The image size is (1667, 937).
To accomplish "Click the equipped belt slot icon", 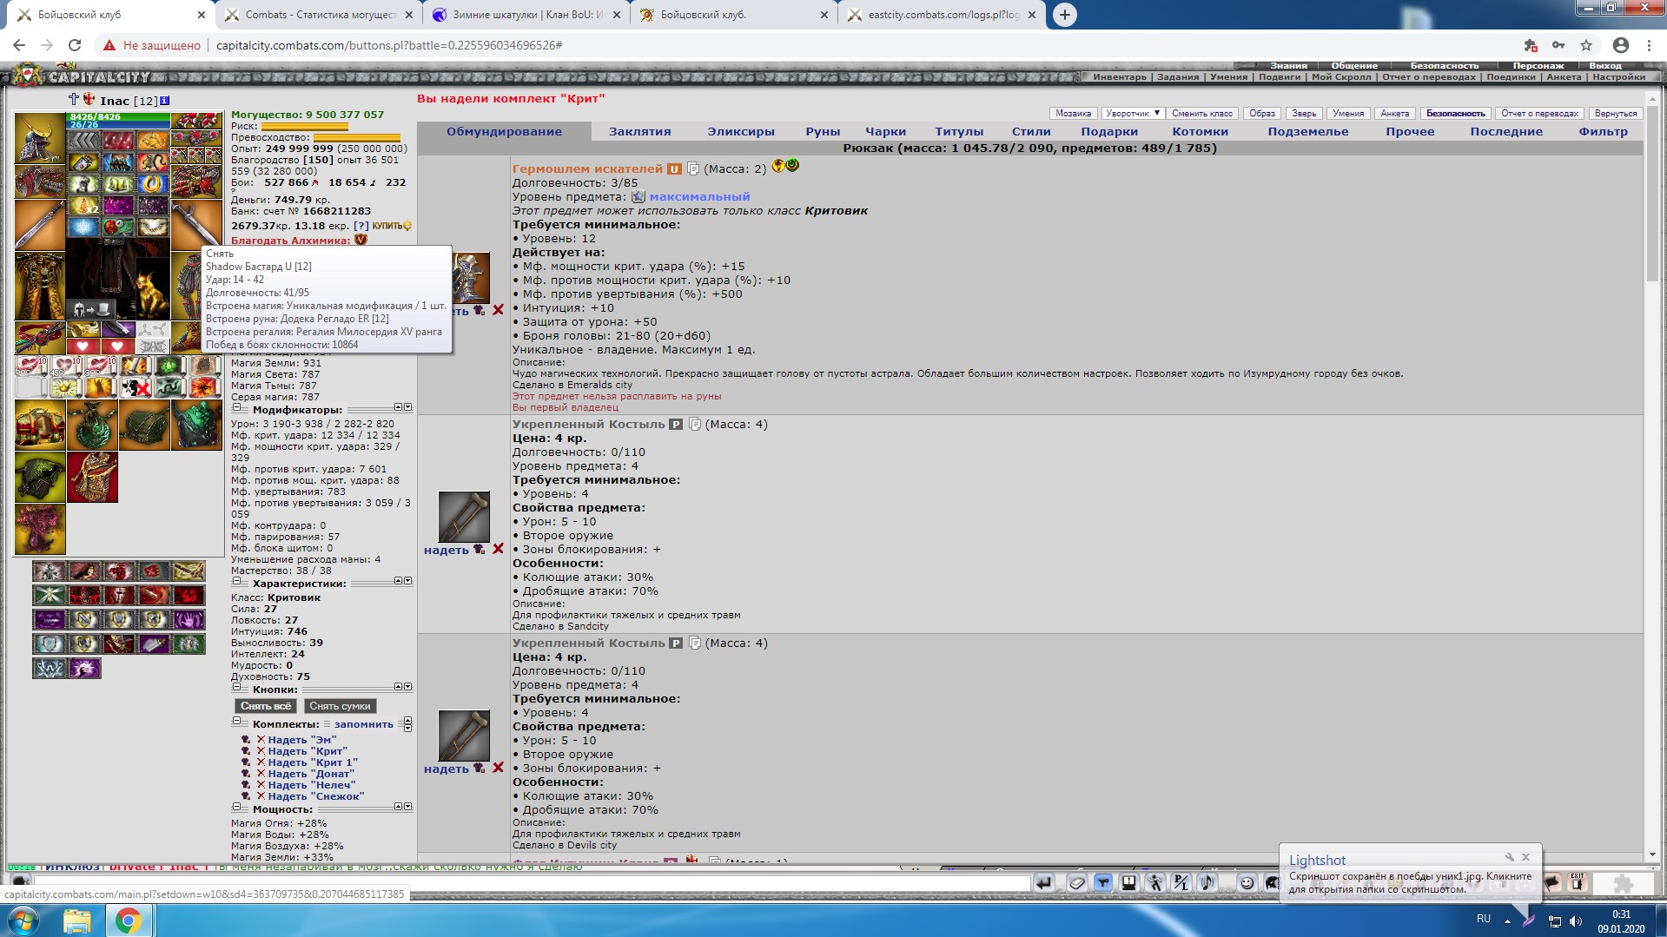I will coord(39,339).
